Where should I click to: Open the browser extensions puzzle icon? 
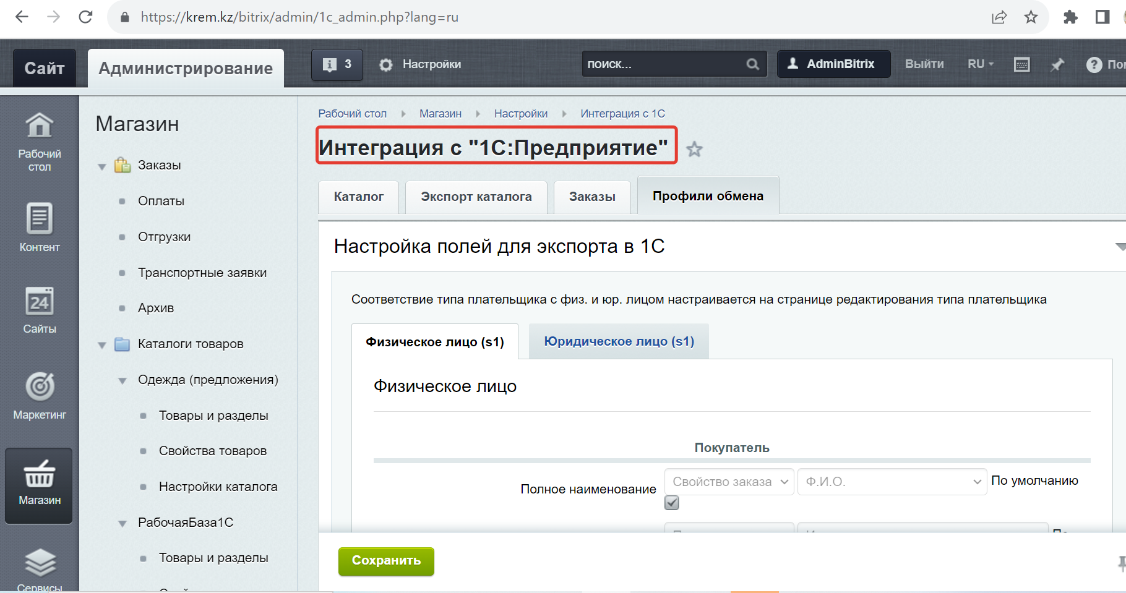[1070, 17]
